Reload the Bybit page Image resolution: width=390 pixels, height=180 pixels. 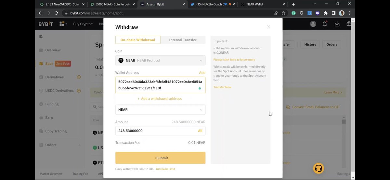57,13
